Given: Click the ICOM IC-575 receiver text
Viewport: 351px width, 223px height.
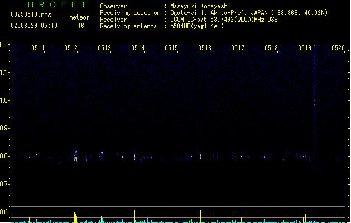Looking at the screenshot, I should (x=224, y=20).
